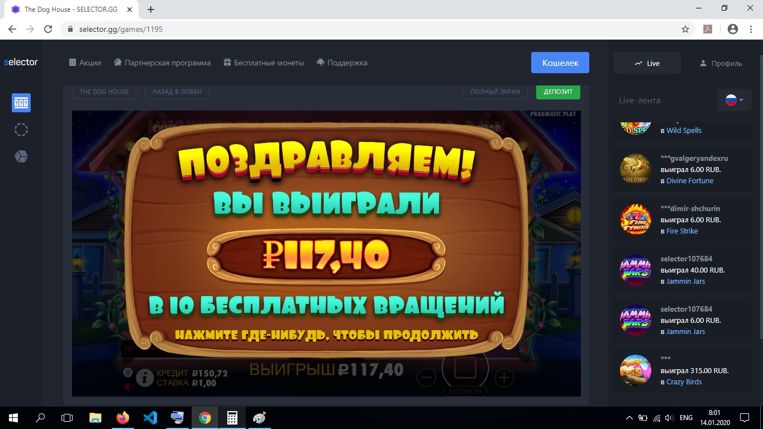Open File Explorer from the taskbar
This screenshot has height=429, width=763.
tap(96, 418)
